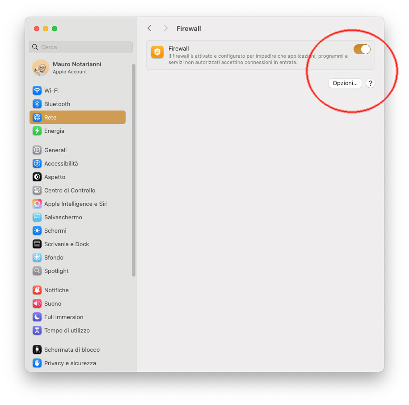The height and width of the screenshot is (405, 409).
Task: Open Privacy e sicurezza settings
Action: (x=77, y=363)
